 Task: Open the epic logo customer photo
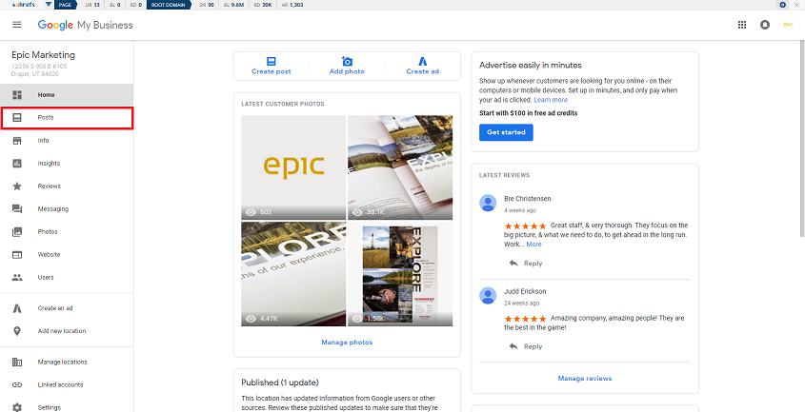coord(293,167)
